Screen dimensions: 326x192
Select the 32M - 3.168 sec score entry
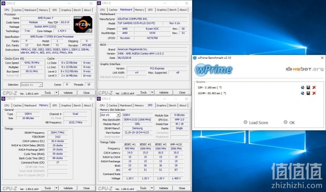(210, 87)
